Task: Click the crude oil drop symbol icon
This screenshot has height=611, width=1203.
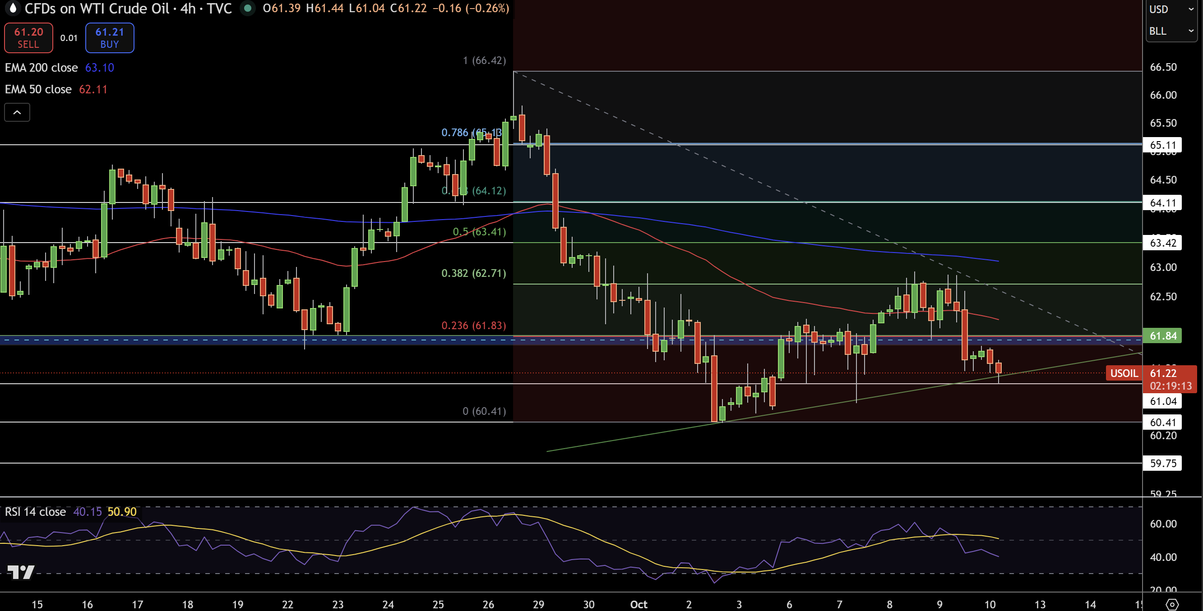Action: pyautogui.click(x=13, y=8)
